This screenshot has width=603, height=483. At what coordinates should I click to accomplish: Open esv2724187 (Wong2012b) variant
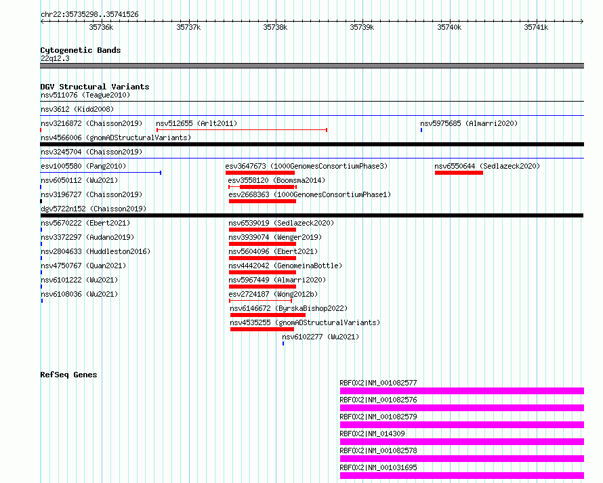(x=273, y=294)
